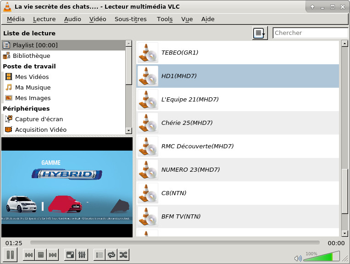
Task: Toggle the playlist view button
Action: pyautogui.click(x=100, y=255)
